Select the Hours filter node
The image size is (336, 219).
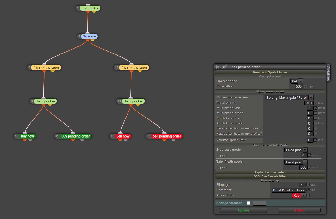click(90, 8)
